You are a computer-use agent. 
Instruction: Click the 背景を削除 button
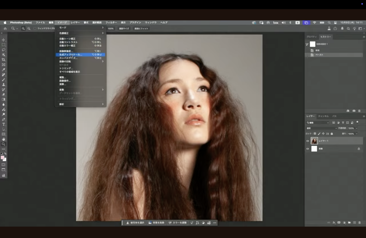click(156, 223)
